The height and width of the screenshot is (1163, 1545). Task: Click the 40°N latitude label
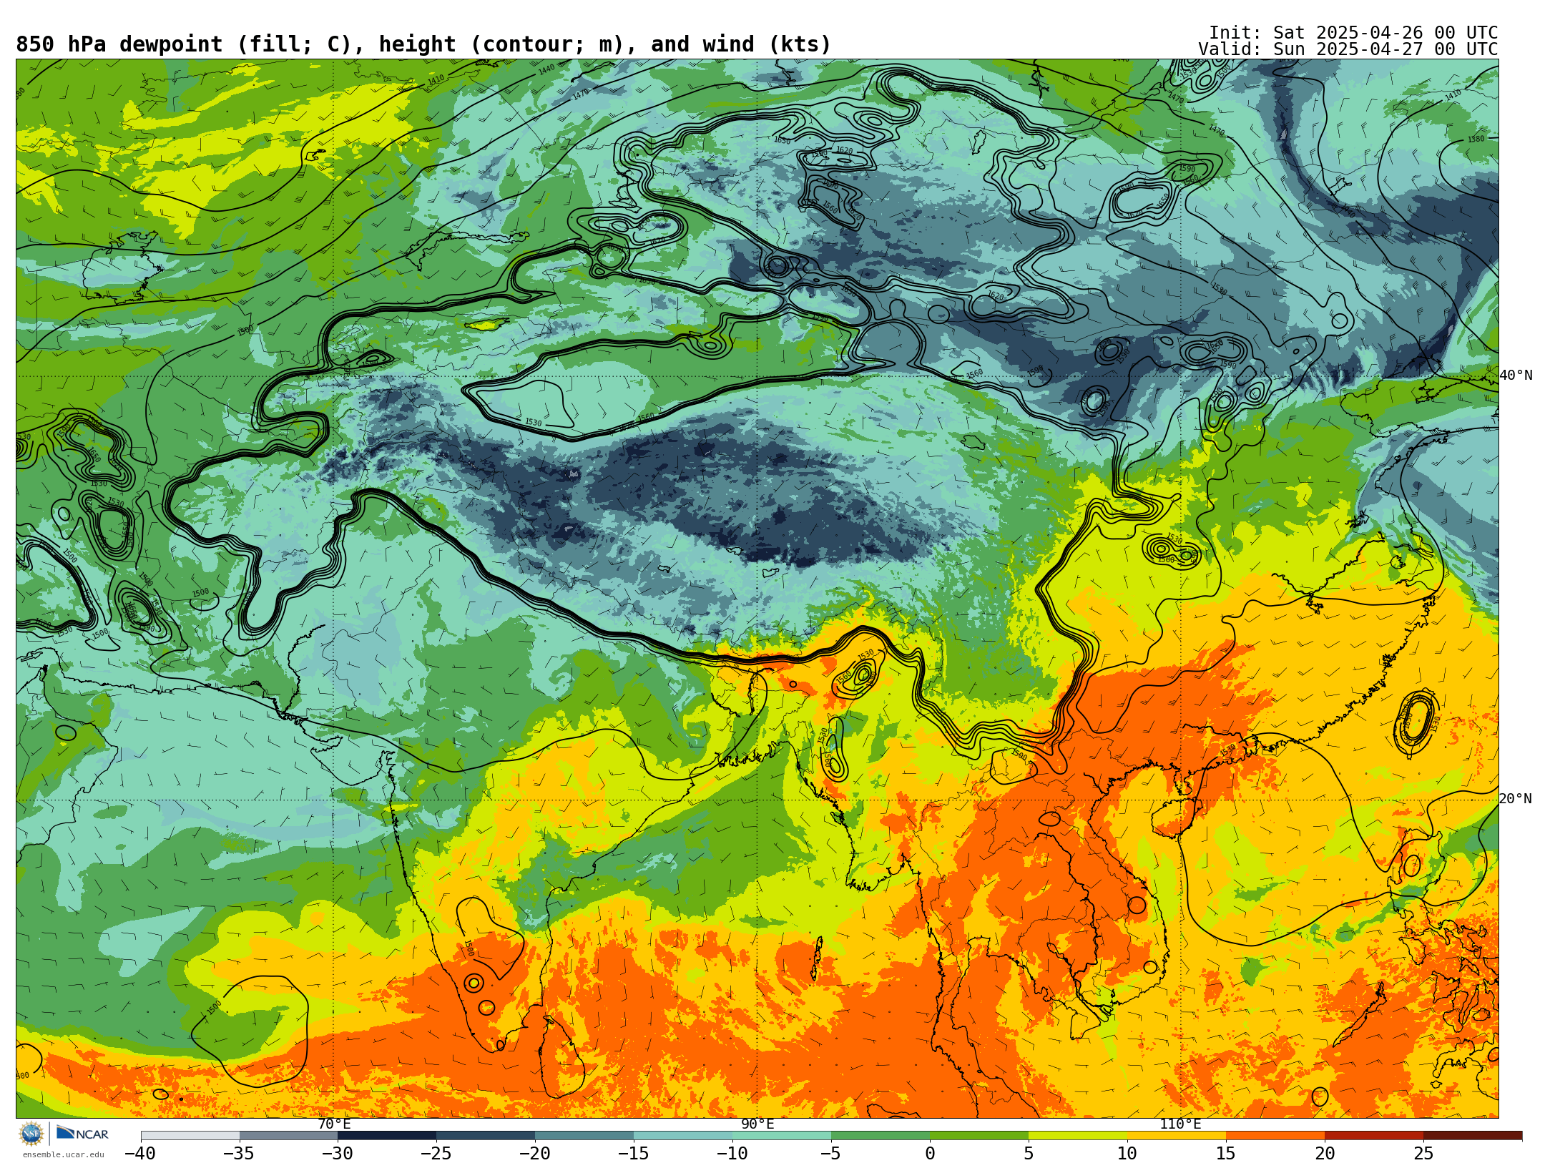[x=1516, y=376]
